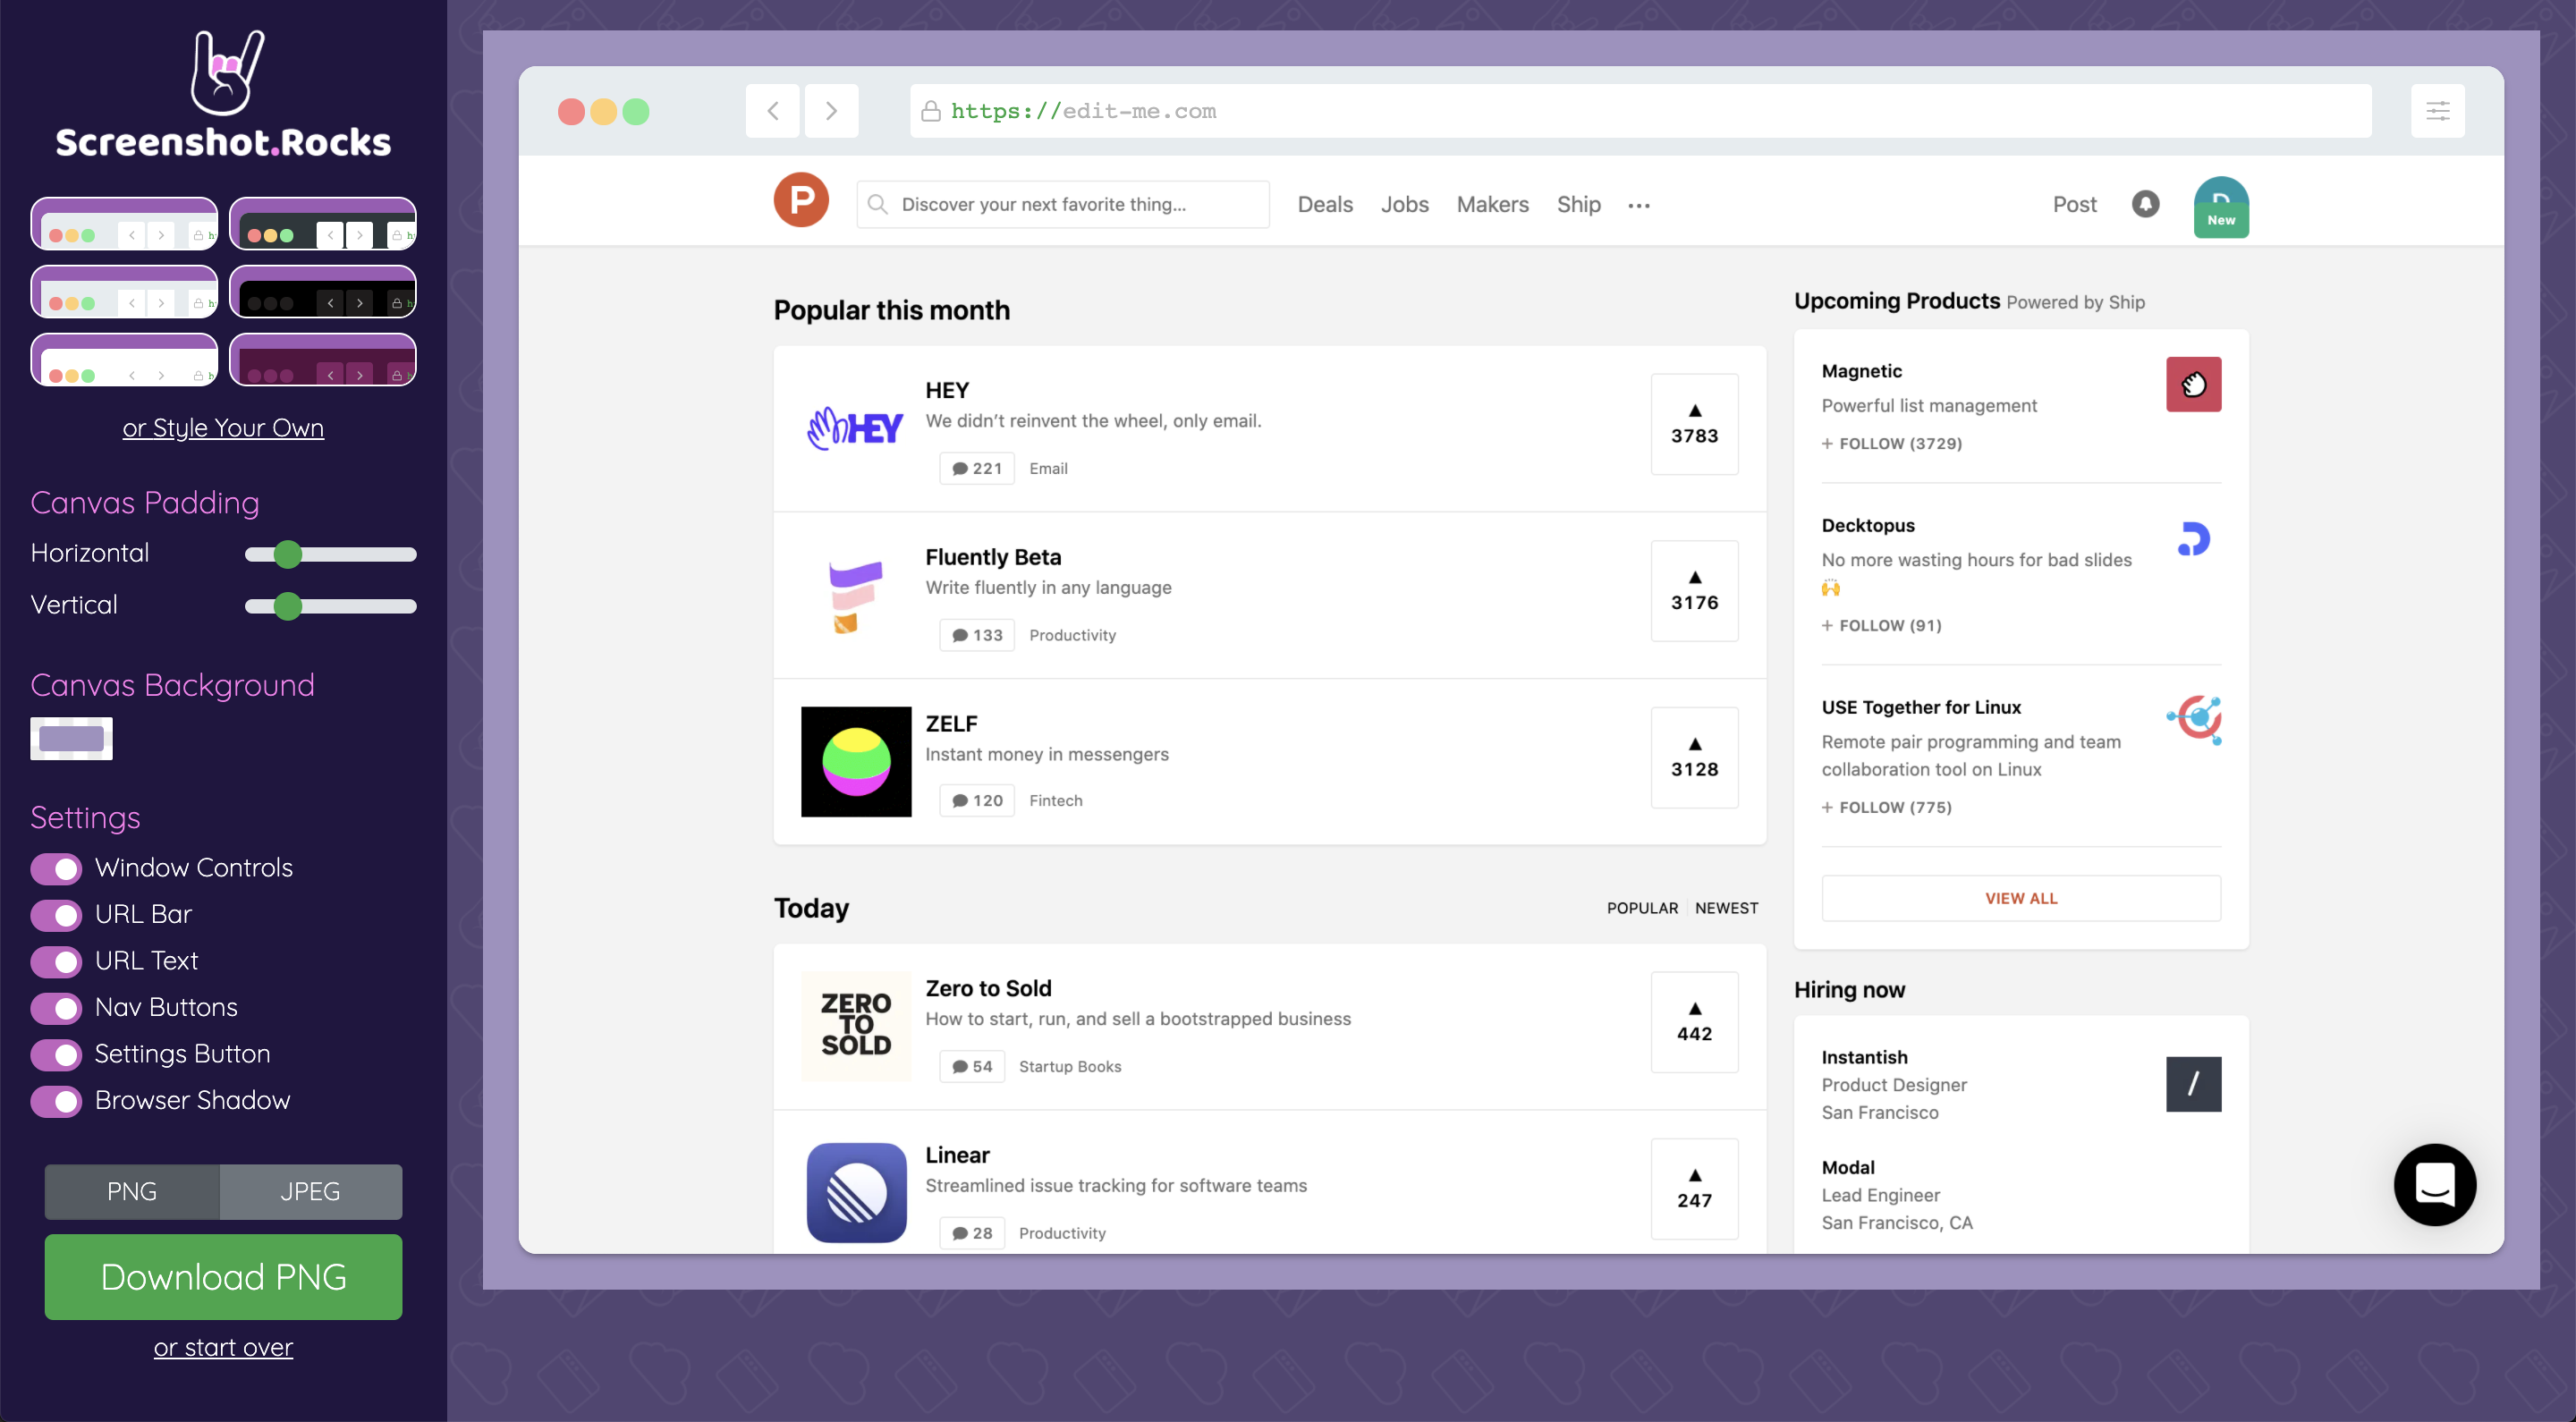Select the Linear app icon

tap(855, 1192)
